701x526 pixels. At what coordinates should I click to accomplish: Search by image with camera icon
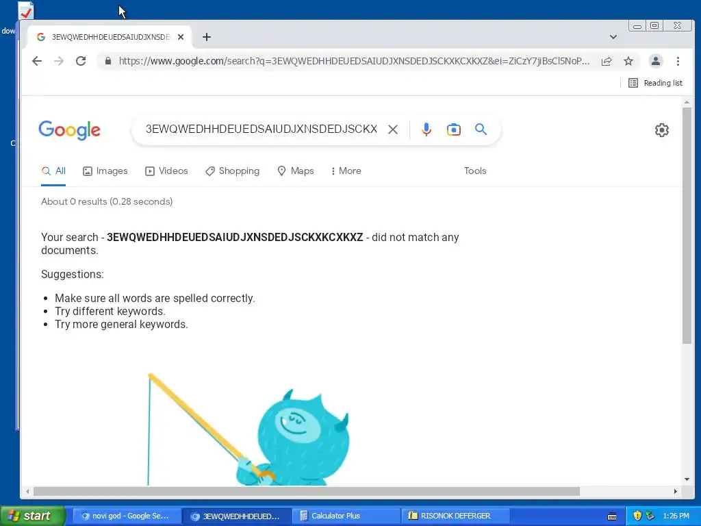[x=454, y=129]
